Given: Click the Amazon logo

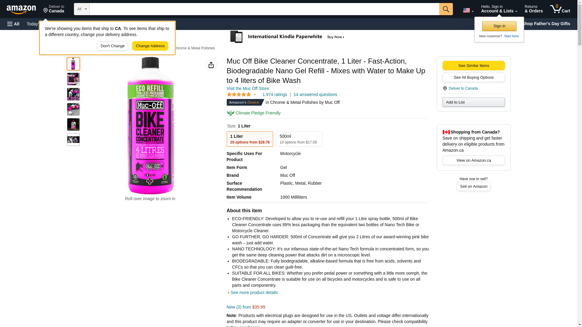Looking at the screenshot, I should click(21, 9).
